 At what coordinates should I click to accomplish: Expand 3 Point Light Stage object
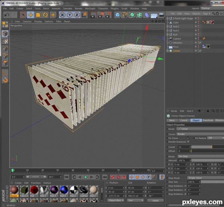click(168, 18)
